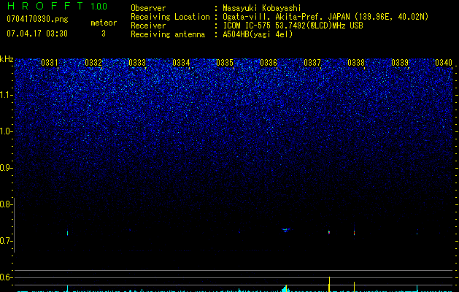Click the faint echo after 0339
The width and height of the screenshot is (459, 292).
[x=417, y=234]
